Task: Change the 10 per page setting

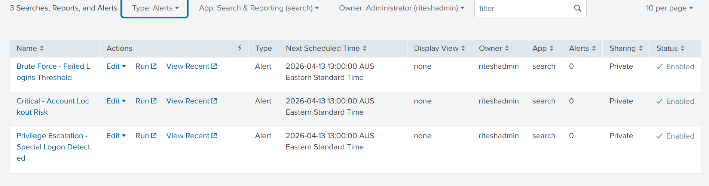Action: coord(669,8)
